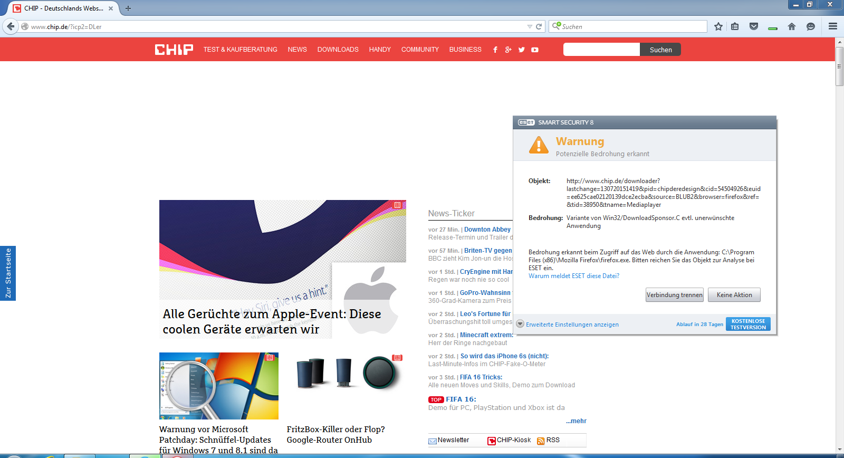
Task: Open the BUSINESS menu item
Action: [465, 50]
